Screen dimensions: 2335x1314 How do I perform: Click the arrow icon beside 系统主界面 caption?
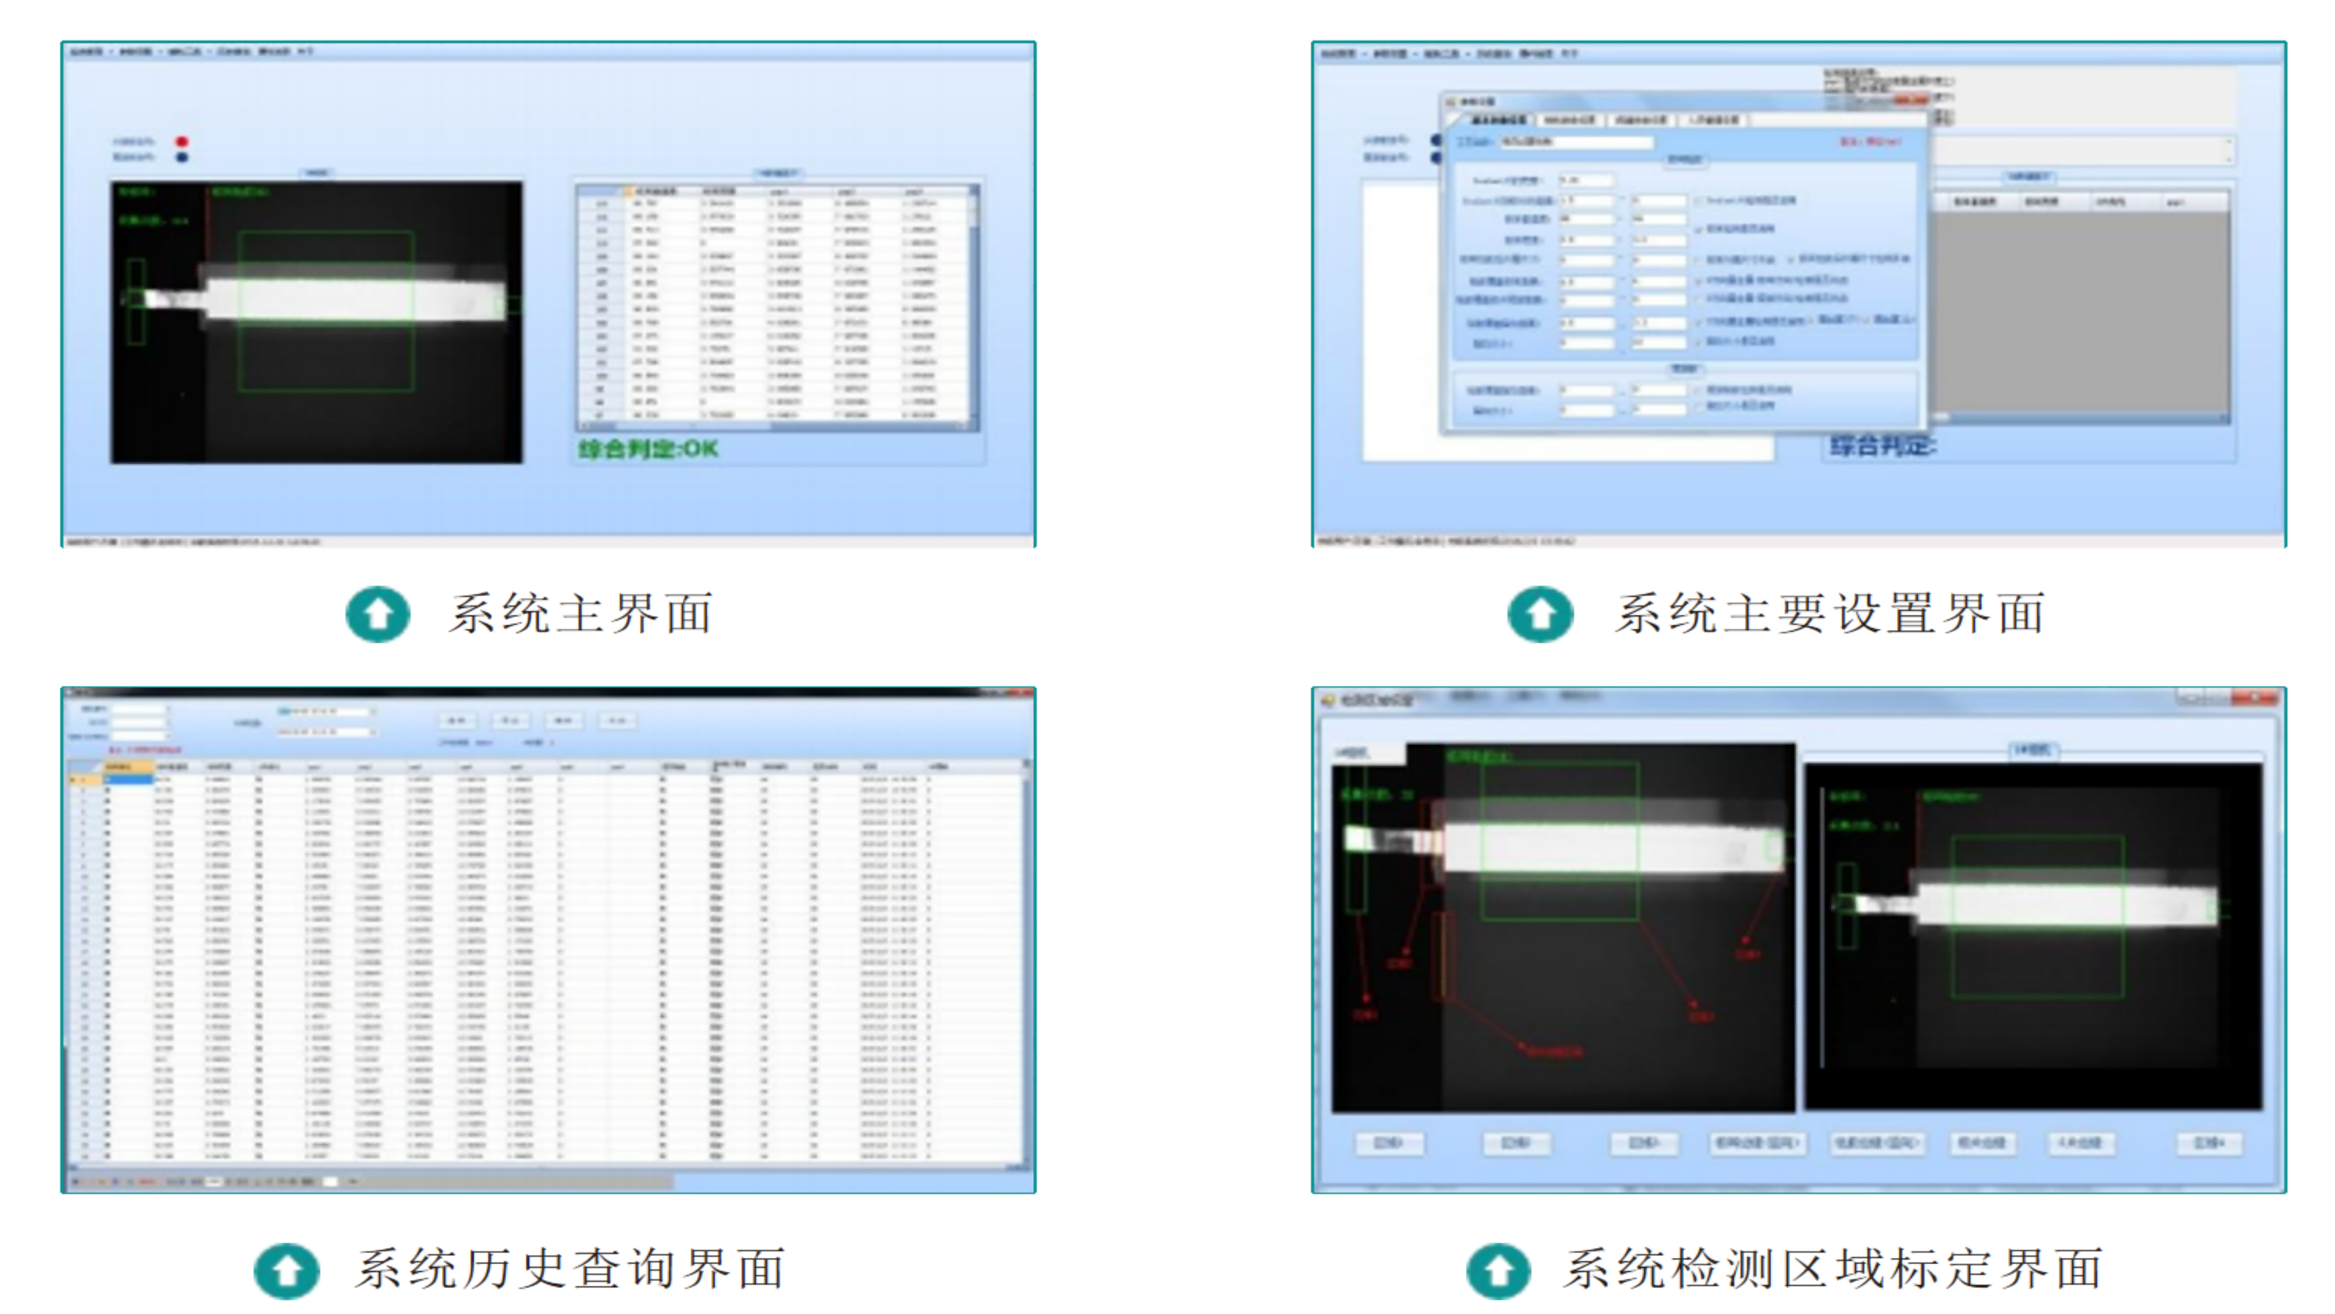tap(378, 615)
